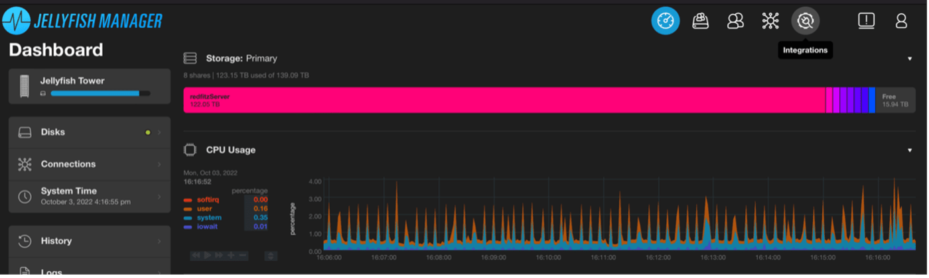Toggle user series in CPU legend
The image size is (929, 278).
(x=204, y=208)
